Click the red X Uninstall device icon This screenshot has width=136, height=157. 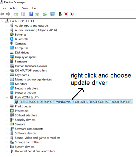coord(66,14)
